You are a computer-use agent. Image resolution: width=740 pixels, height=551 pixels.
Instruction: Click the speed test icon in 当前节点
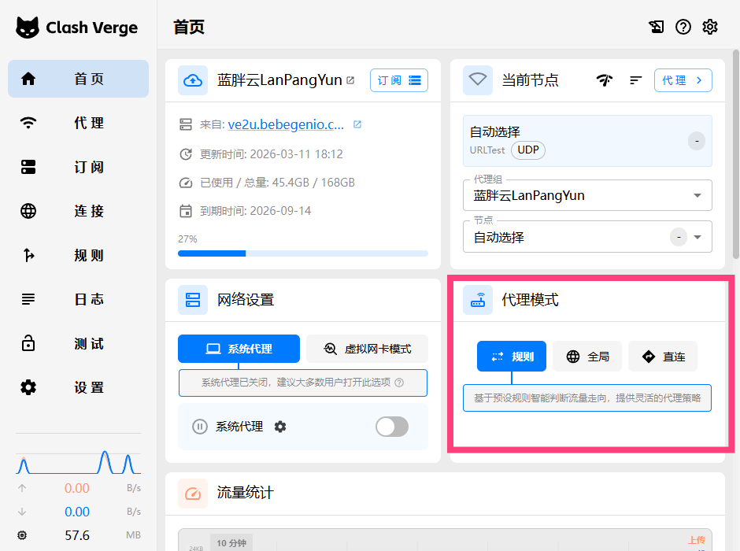[604, 80]
